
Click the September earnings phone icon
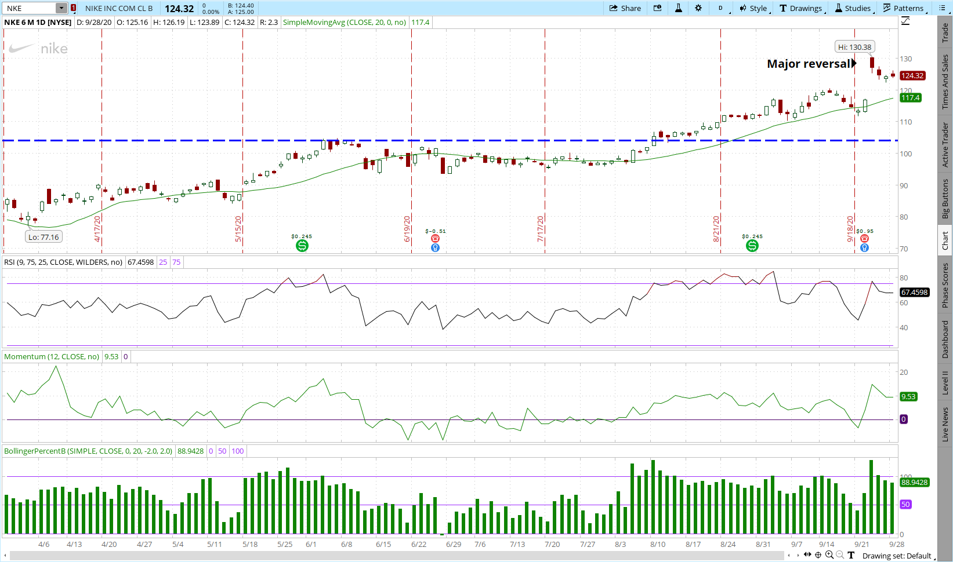point(864,239)
